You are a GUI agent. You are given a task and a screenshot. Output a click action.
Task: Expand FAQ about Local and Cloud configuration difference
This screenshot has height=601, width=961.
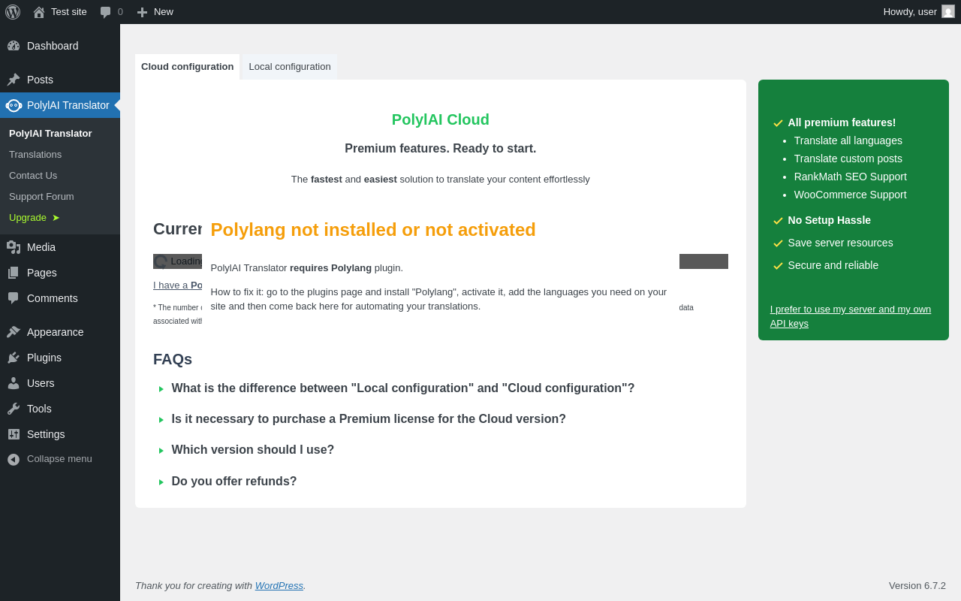coord(402,388)
